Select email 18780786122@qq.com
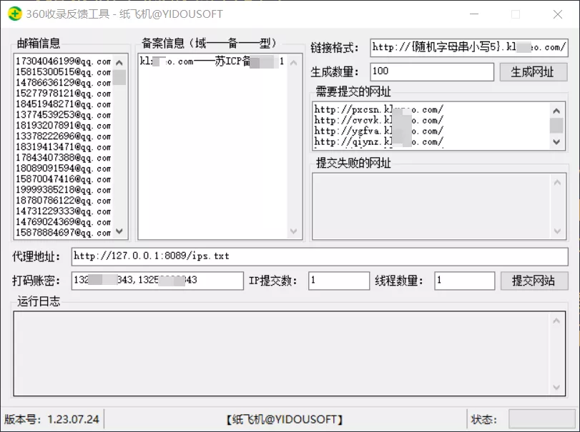 coord(63,201)
